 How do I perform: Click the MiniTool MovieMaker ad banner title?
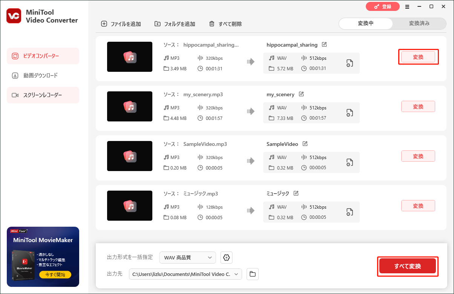pyautogui.click(x=43, y=240)
